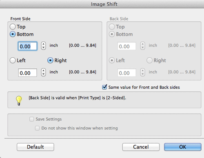Select the Back Side Top radio button
Viewport: 204px width, 158px height.
tap(112, 27)
